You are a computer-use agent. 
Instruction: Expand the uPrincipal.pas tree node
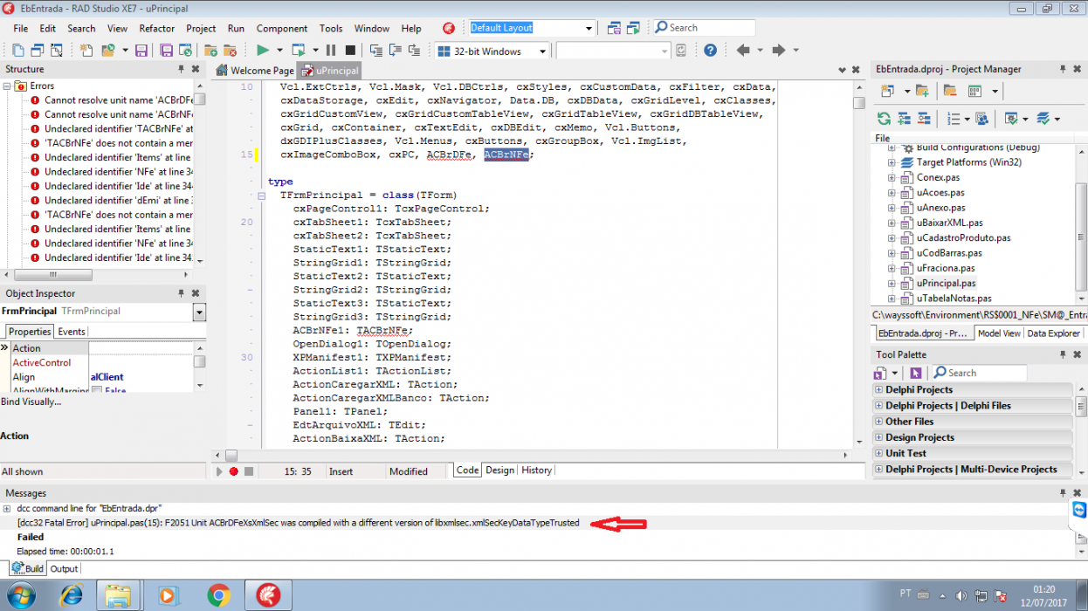892,284
